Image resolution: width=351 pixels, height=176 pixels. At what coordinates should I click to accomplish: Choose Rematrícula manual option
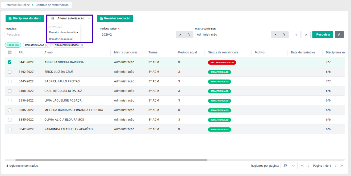point(61,39)
